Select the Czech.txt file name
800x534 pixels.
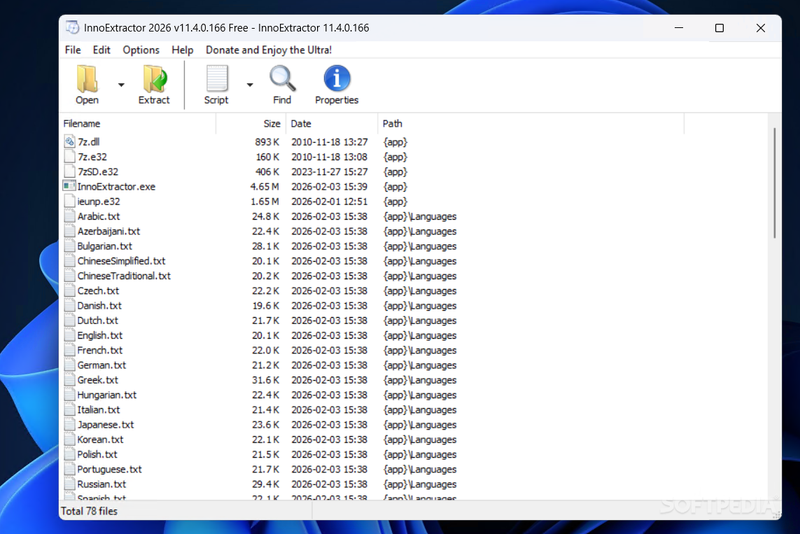pyautogui.click(x=99, y=290)
